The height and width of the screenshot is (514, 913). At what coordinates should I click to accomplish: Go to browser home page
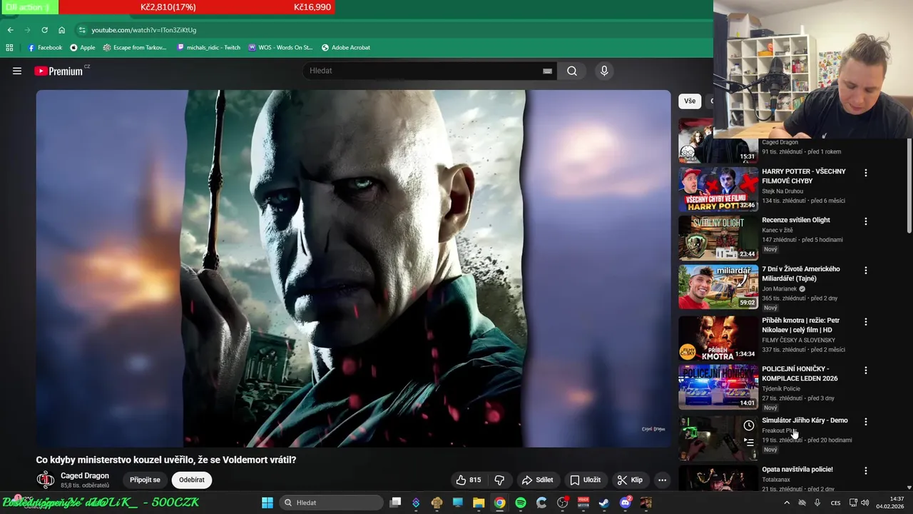pyautogui.click(x=61, y=30)
